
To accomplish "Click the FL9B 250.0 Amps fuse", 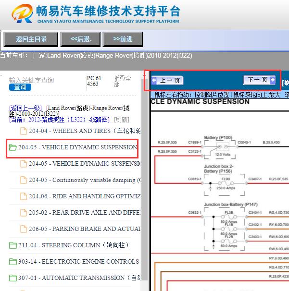I will click(226, 183).
